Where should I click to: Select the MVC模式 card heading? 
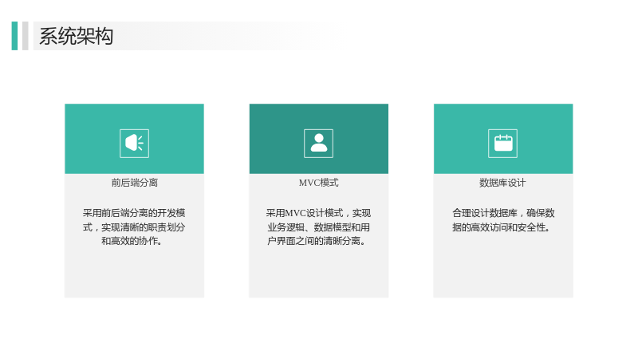pyautogui.click(x=318, y=183)
